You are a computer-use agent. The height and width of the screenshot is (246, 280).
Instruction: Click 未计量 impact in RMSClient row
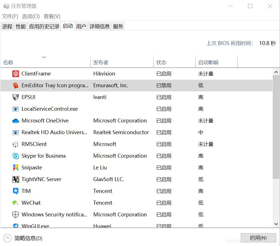click(x=206, y=144)
